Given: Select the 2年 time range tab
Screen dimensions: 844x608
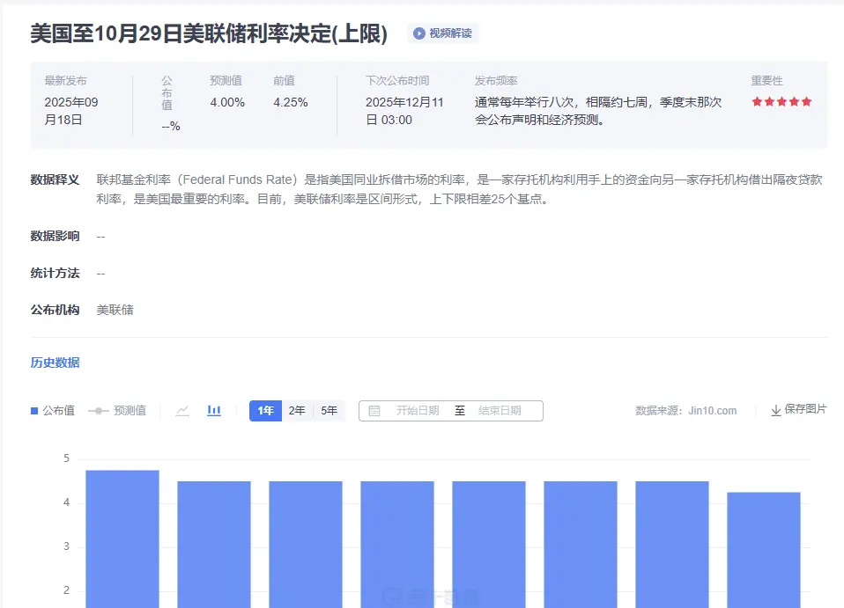Looking at the screenshot, I should point(297,411).
